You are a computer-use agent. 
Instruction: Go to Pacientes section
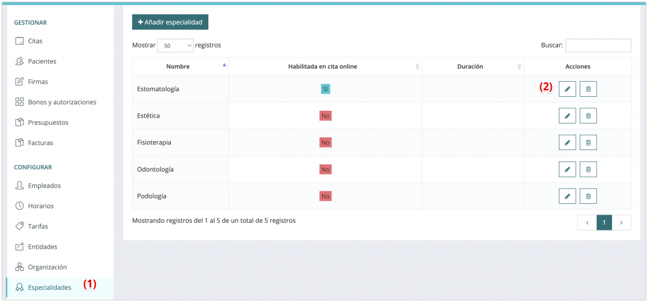tap(42, 61)
